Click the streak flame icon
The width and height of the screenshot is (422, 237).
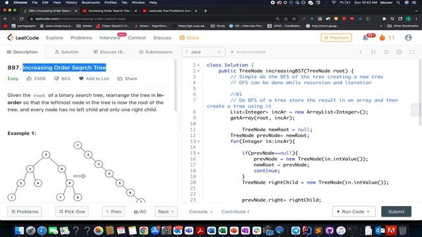point(382,38)
